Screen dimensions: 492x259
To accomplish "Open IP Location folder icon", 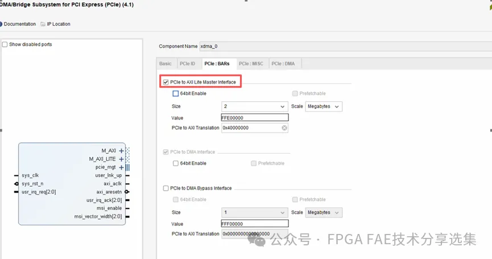I will click(x=43, y=24).
